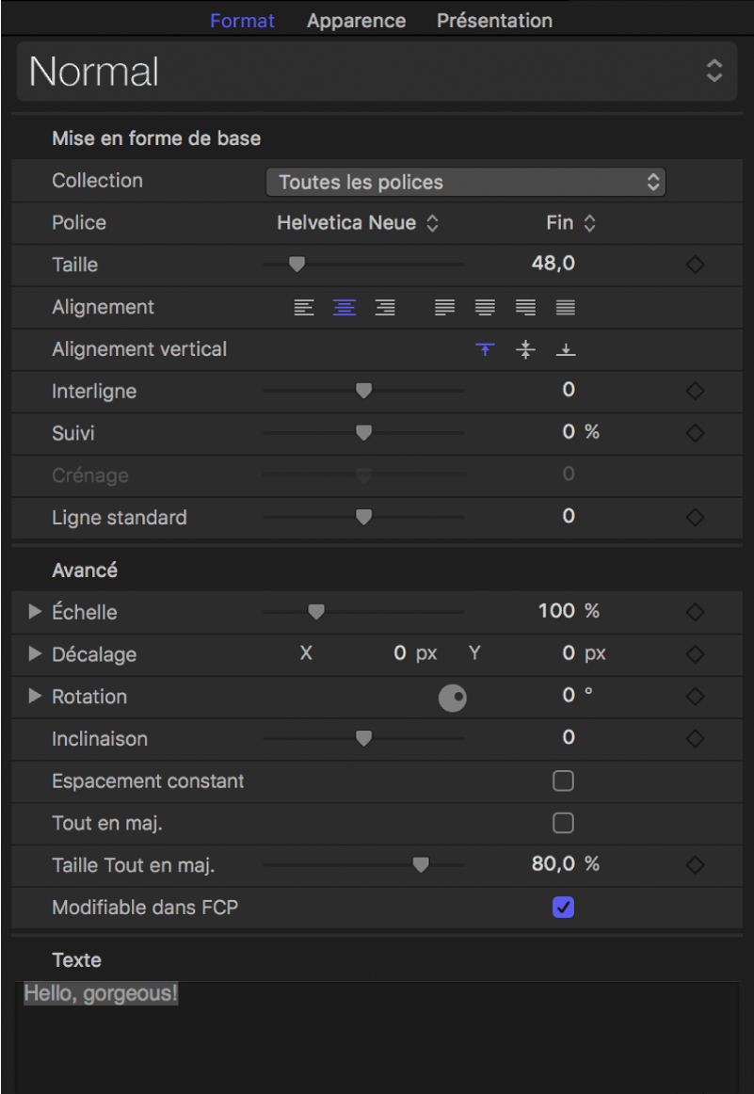Screen dimensions: 754x1094
Task: Open Helvetica Neue font family menu
Action: [x=358, y=223]
